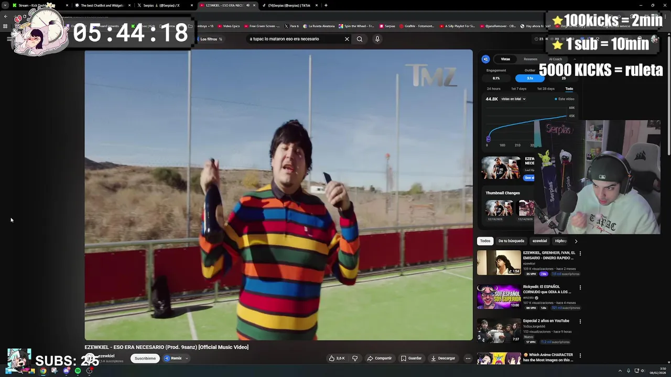The image size is (671, 377).
Task: Open the 'Video Epico' bookmark
Action: click(x=229, y=26)
